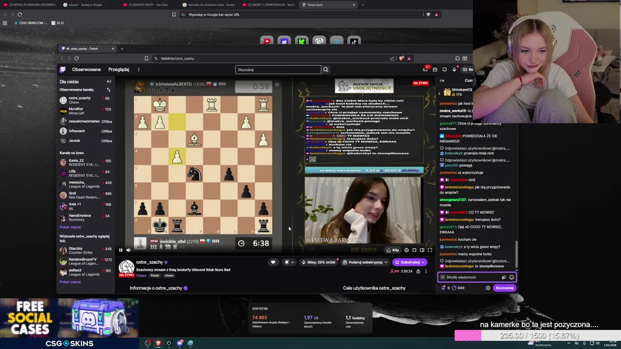Cast the stream to another device
The height and width of the screenshot is (349, 621).
pyautogui.click(x=414, y=250)
